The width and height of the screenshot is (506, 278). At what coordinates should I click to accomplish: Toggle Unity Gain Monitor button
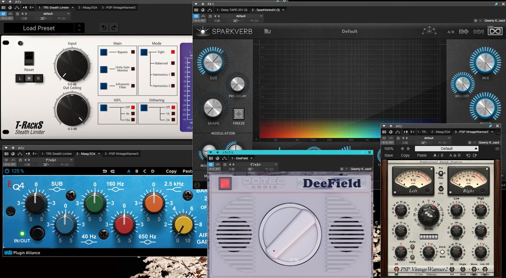[x=104, y=69]
